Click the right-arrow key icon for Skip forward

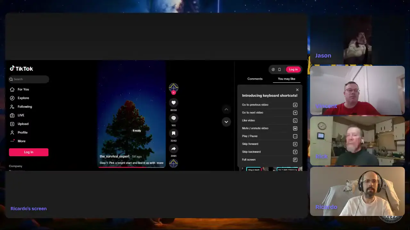click(295, 144)
